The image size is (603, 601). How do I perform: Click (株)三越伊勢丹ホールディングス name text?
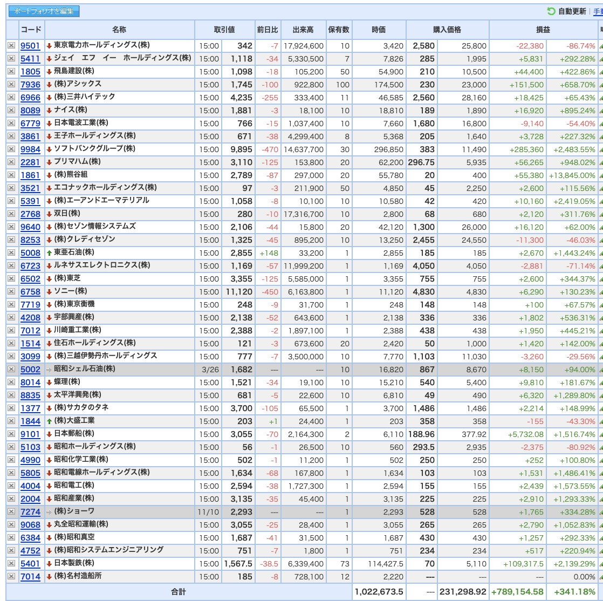[x=105, y=356]
